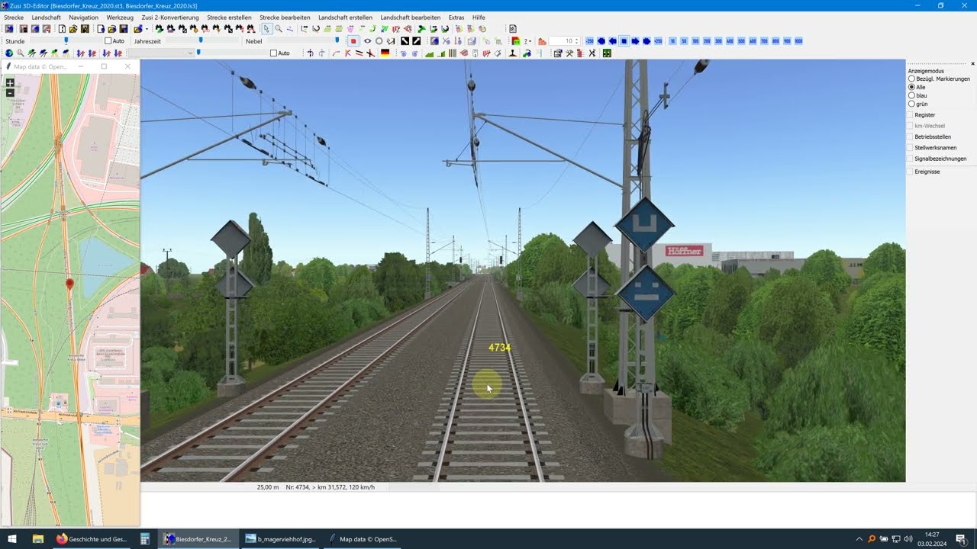Enable the Register checkbox
This screenshot has height=549, width=977.
pyautogui.click(x=911, y=114)
